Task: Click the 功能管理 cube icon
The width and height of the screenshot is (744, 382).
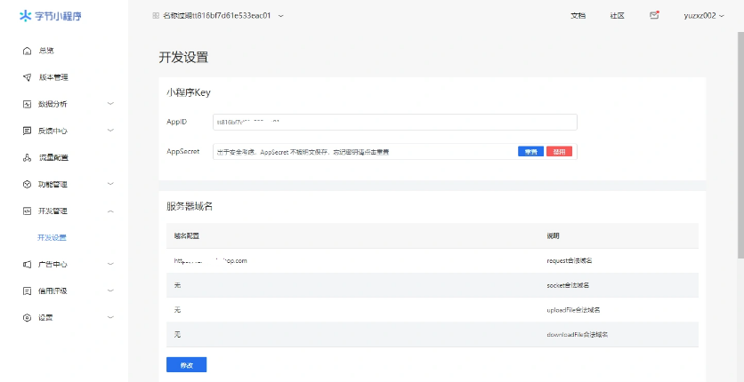Action: (x=27, y=184)
